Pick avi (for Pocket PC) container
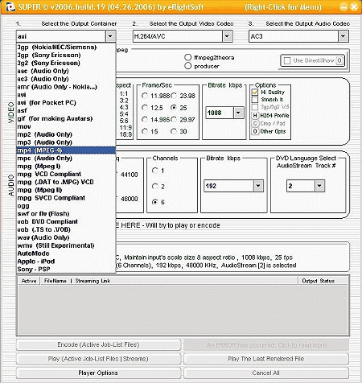Screen dimensions: 362x383 pyautogui.click(x=66, y=103)
